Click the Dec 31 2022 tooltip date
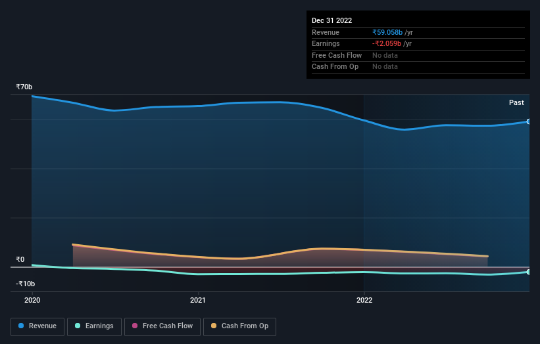 (331, 20)
